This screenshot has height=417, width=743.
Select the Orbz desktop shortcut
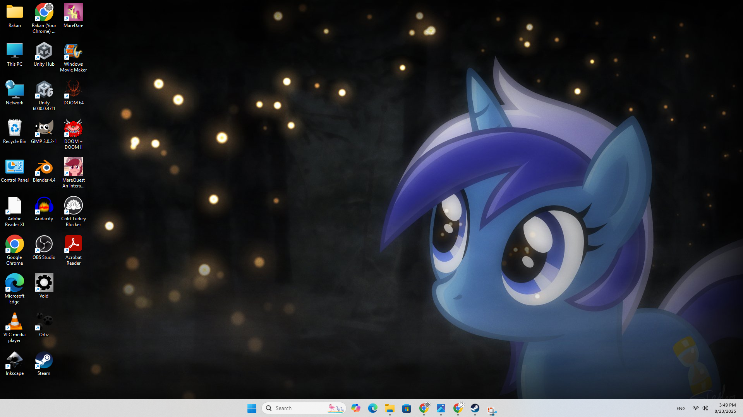click(x=44, y=325)
